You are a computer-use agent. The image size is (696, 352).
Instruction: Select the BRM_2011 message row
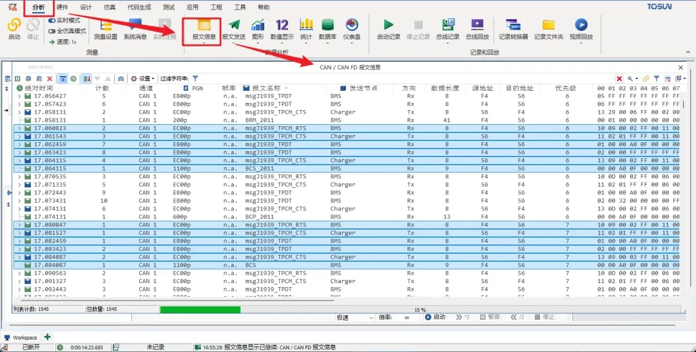[347, 120]
